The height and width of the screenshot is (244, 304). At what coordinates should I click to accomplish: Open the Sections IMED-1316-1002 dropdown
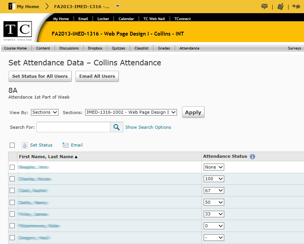(x=131, y=112)
